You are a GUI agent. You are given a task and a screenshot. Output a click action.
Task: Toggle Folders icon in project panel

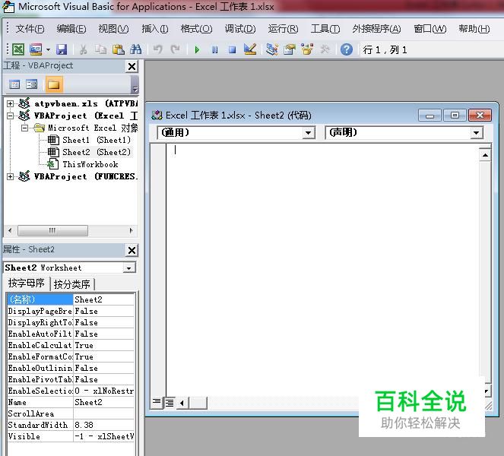54,84
